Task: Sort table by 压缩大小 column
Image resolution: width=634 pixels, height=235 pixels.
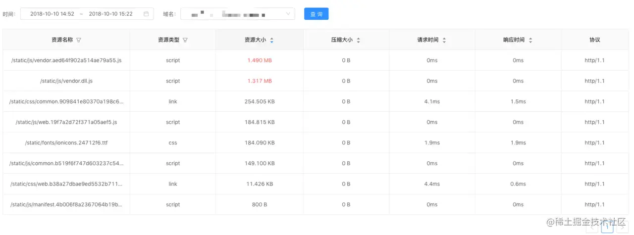Action: 358,40
